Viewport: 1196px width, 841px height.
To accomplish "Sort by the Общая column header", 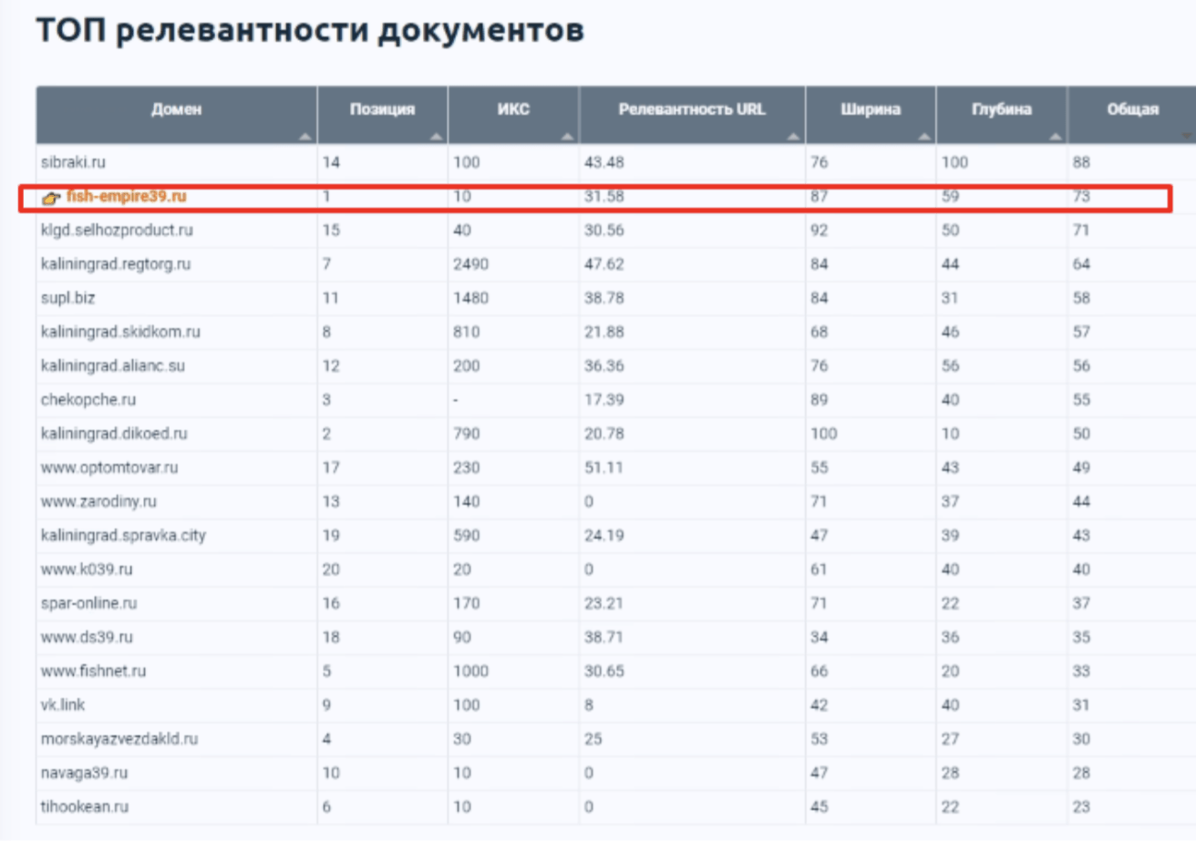I will 1131,115.
